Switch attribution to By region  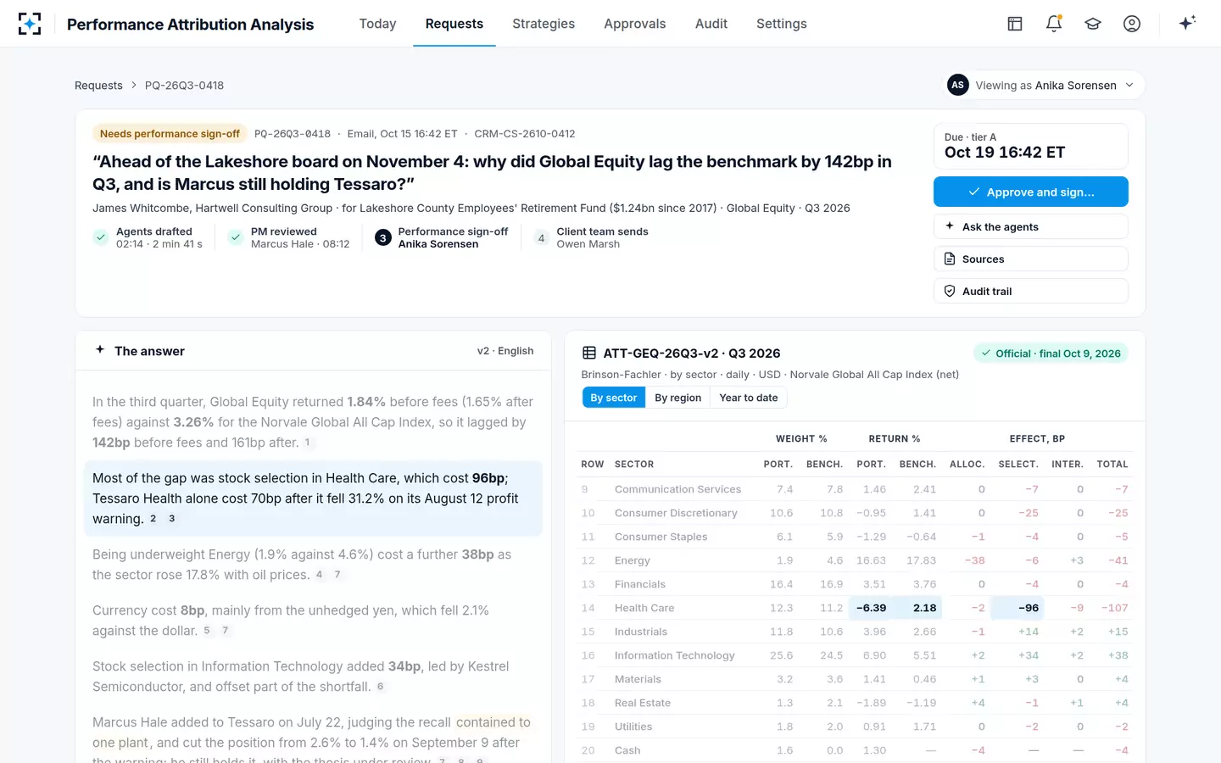point(678,398)
